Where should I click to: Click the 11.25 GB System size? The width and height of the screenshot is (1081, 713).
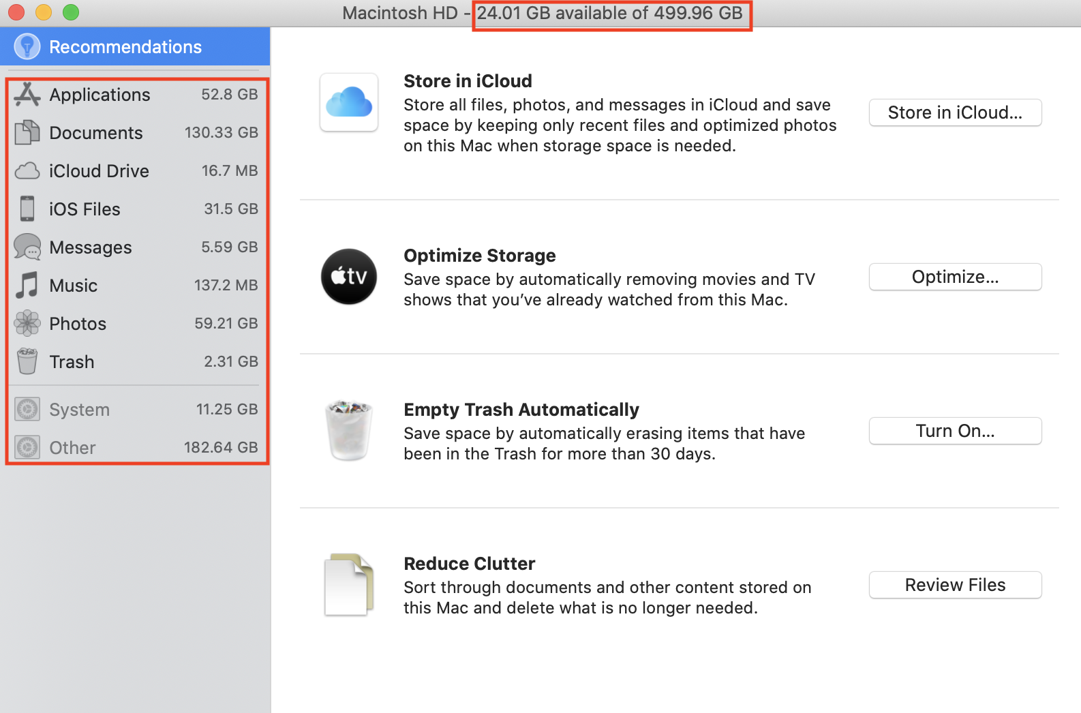click(x=227, y=409)
